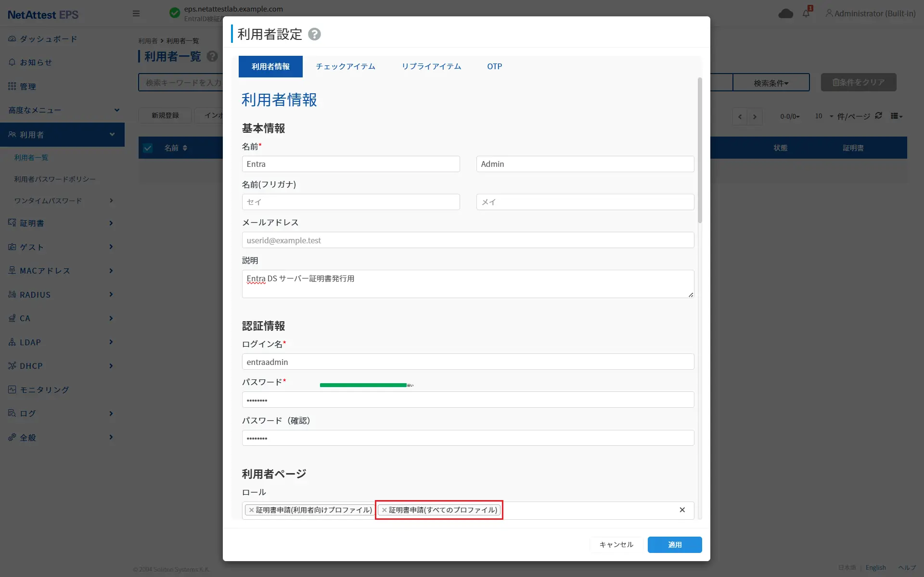Click the refresh icon beside 件/ページ
Image resolution: width=924 pixels, height=577 pixels.
click(878, 116)
